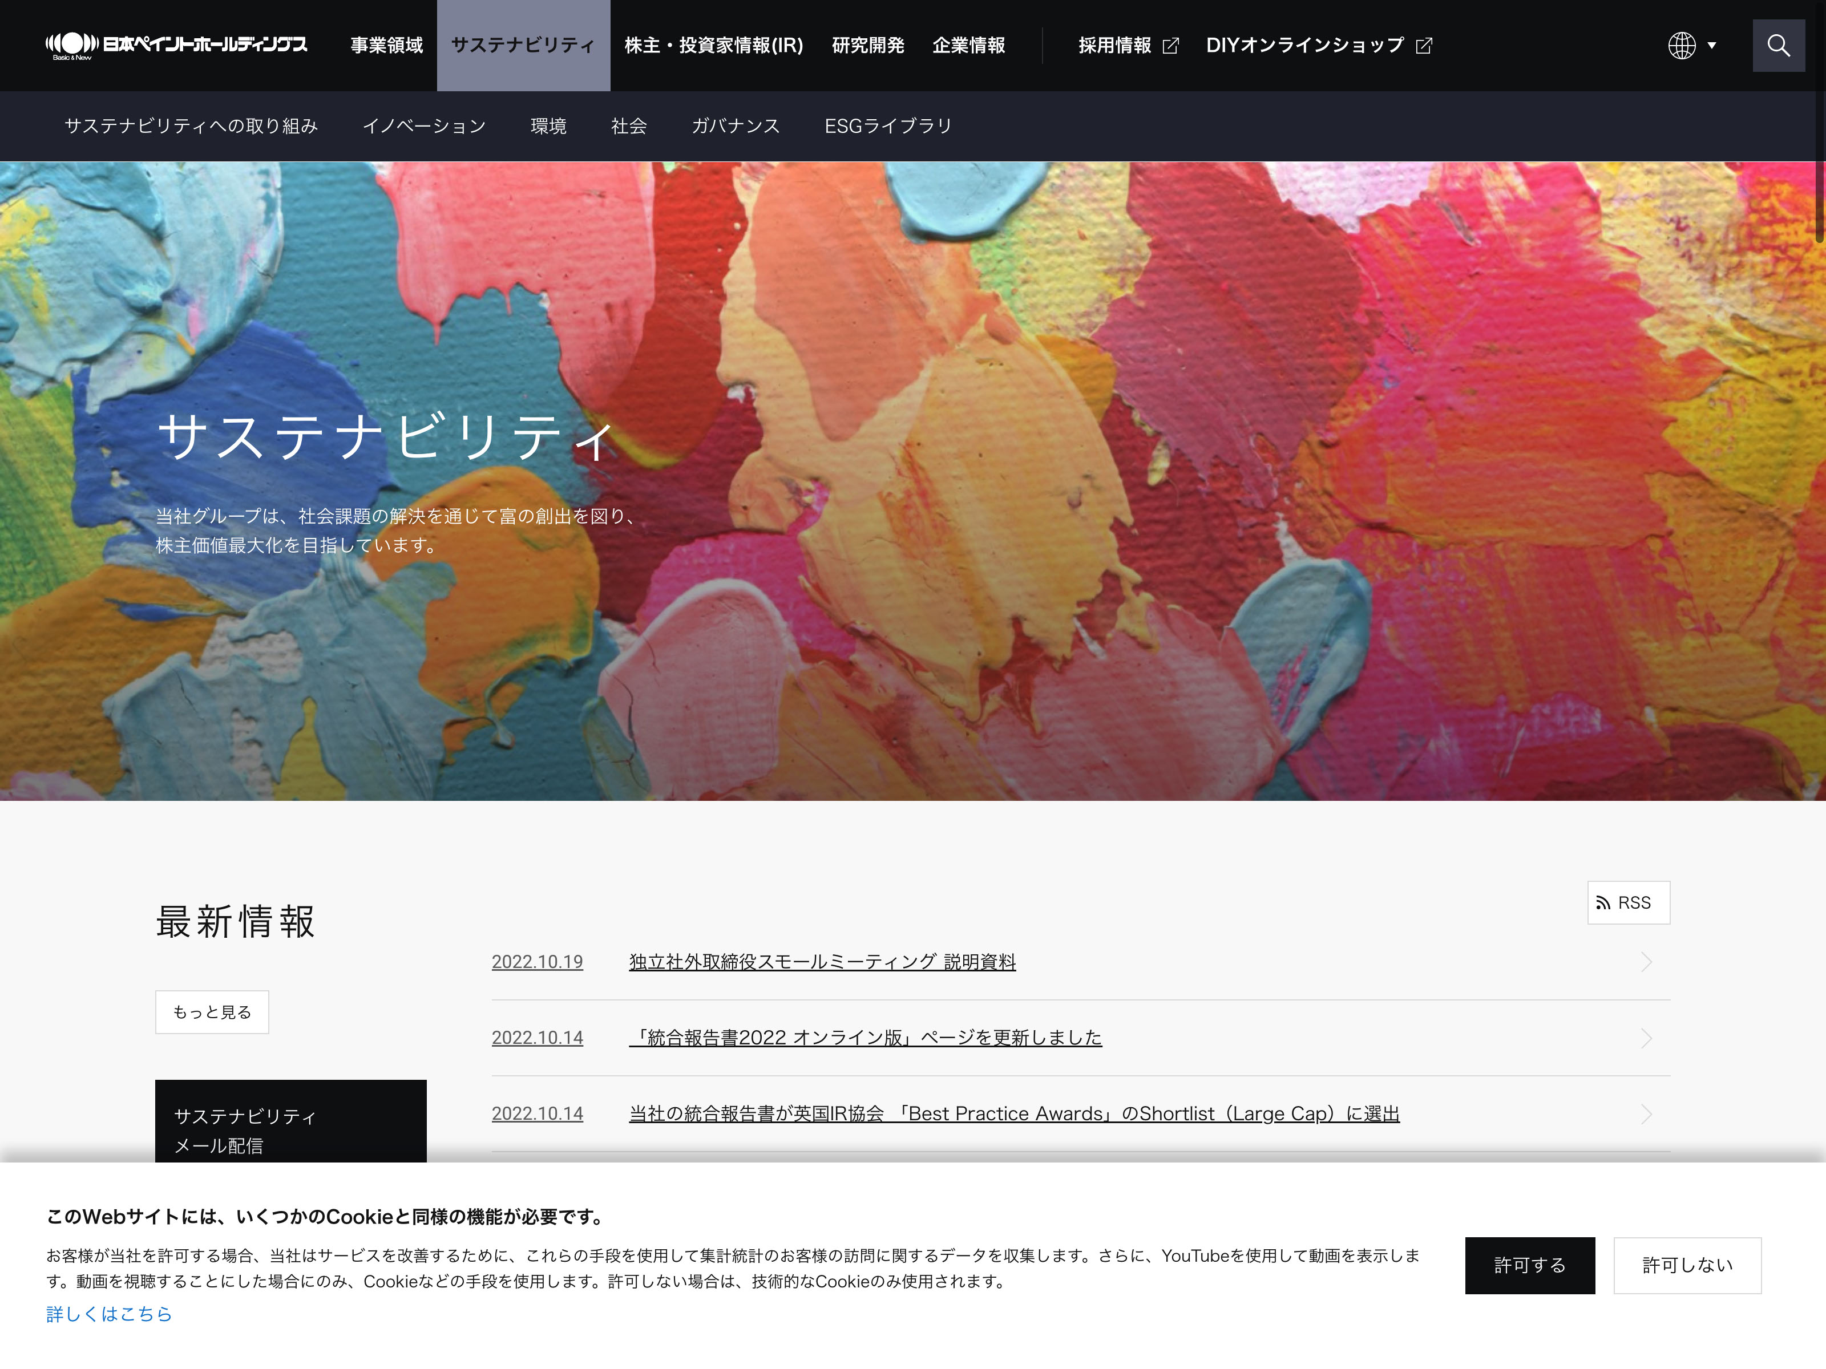The height and width of the screenshot is (1369, 1826).
Task: Click external link icon beside DIYオンラインショップ
Action: pos(1424,46)
